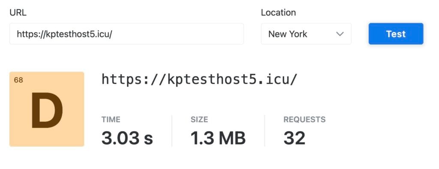Click the 32 requests count value
This screenshot has height=169, width=439.
pyautogui.click(x=294, y=138)
